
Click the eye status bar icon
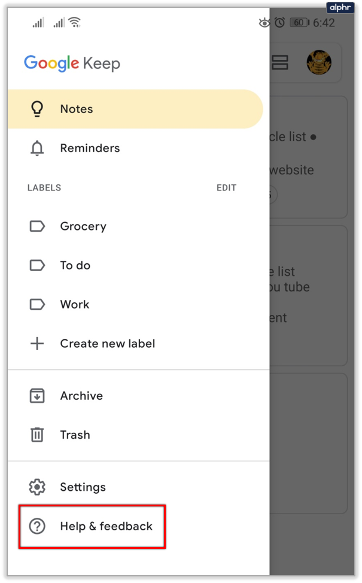264,23
